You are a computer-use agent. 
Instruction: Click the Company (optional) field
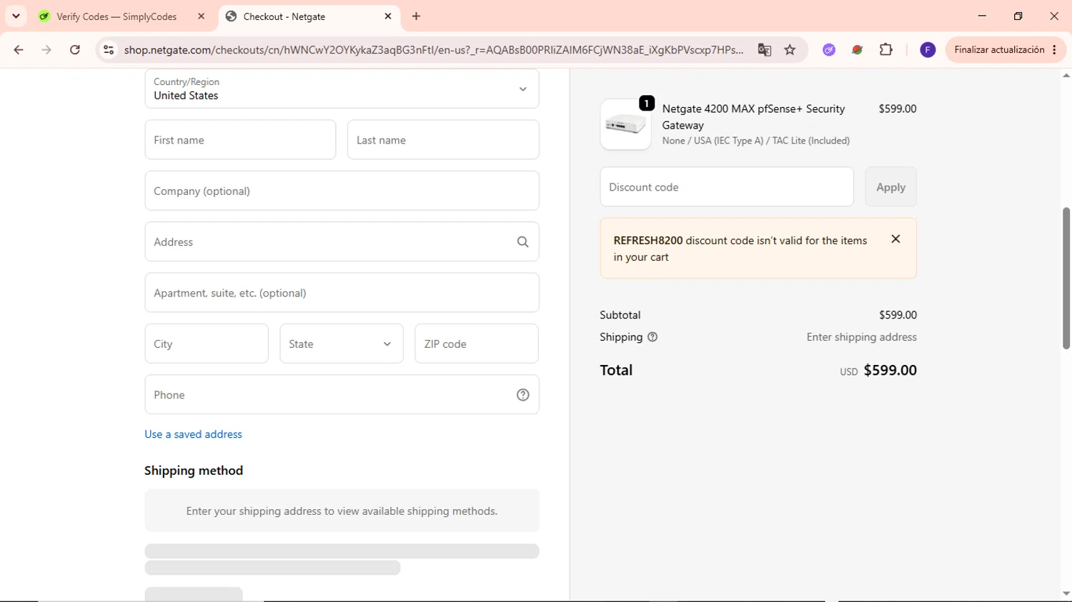pos(342,191)
